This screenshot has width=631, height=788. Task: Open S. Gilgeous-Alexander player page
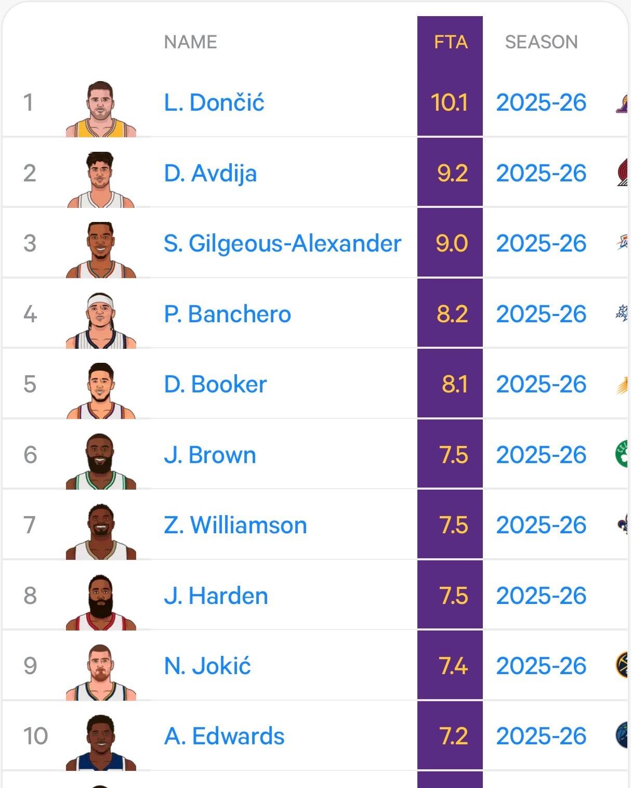282,243
